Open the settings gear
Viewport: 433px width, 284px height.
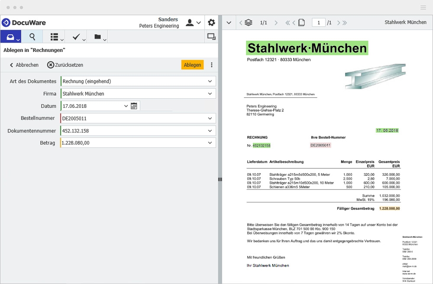211,23
